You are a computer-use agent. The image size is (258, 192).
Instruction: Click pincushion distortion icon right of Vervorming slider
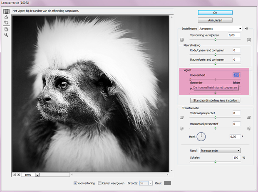coord(249,39)
